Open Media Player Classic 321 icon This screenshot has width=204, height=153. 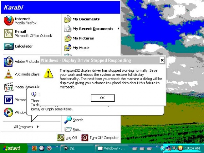8,87
